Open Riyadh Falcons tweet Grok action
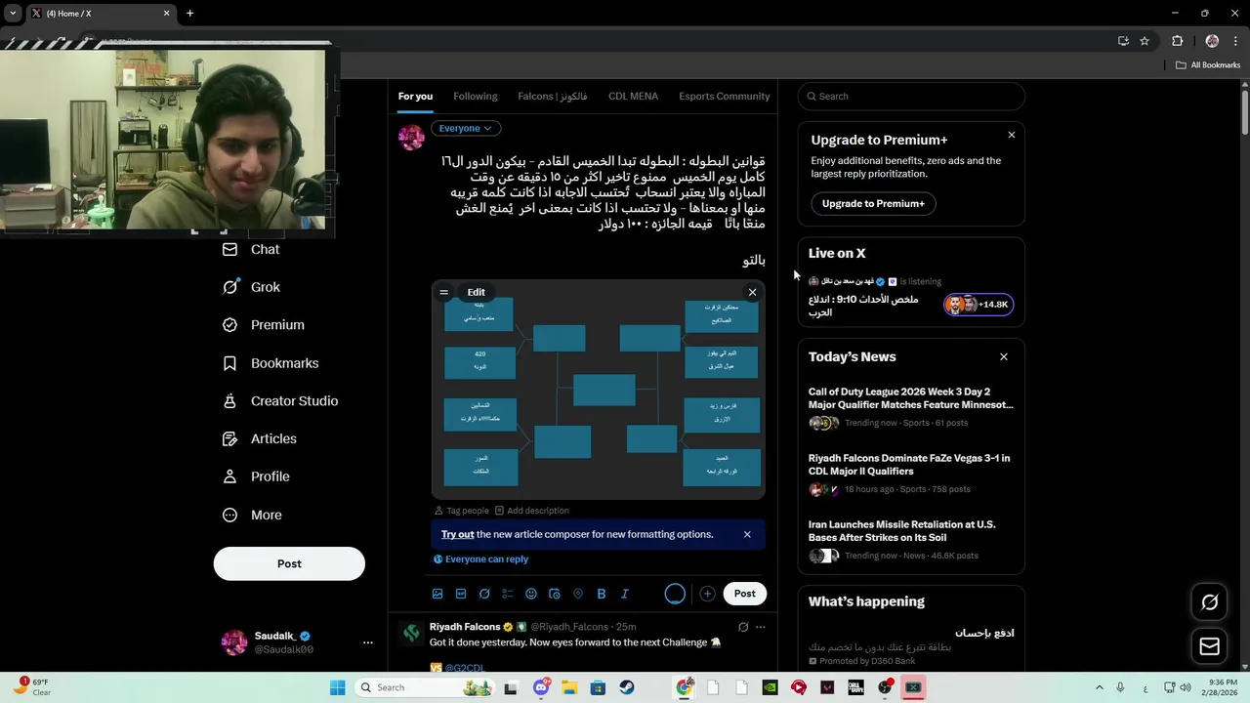Image resolution: width=1250 pixels, height=703 pixels. pos(743,627)
